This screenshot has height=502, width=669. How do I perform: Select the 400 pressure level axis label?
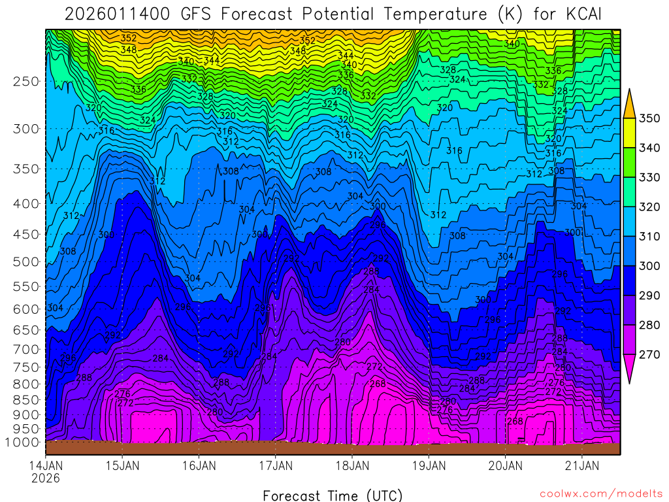tap(26, 204)
